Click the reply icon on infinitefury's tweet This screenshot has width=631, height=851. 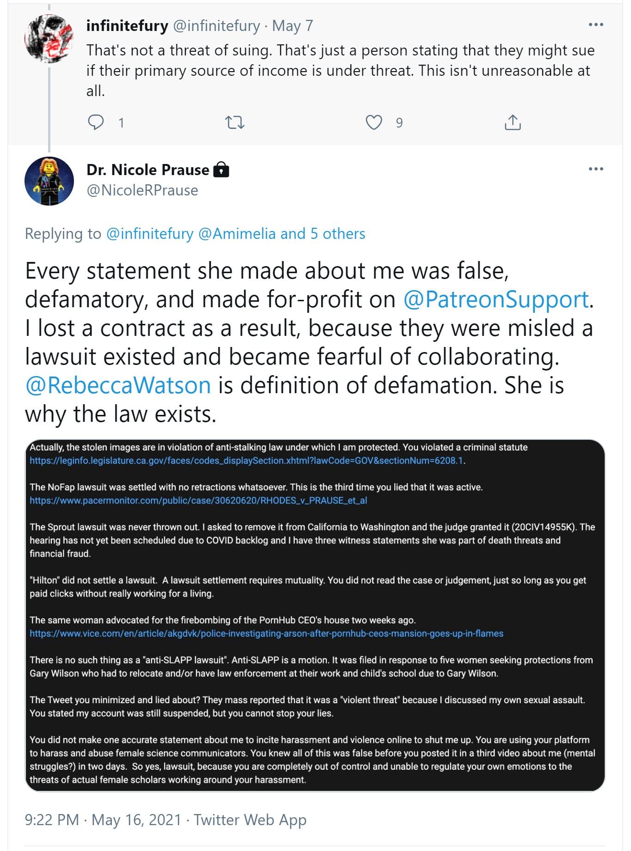pos(96,122)
